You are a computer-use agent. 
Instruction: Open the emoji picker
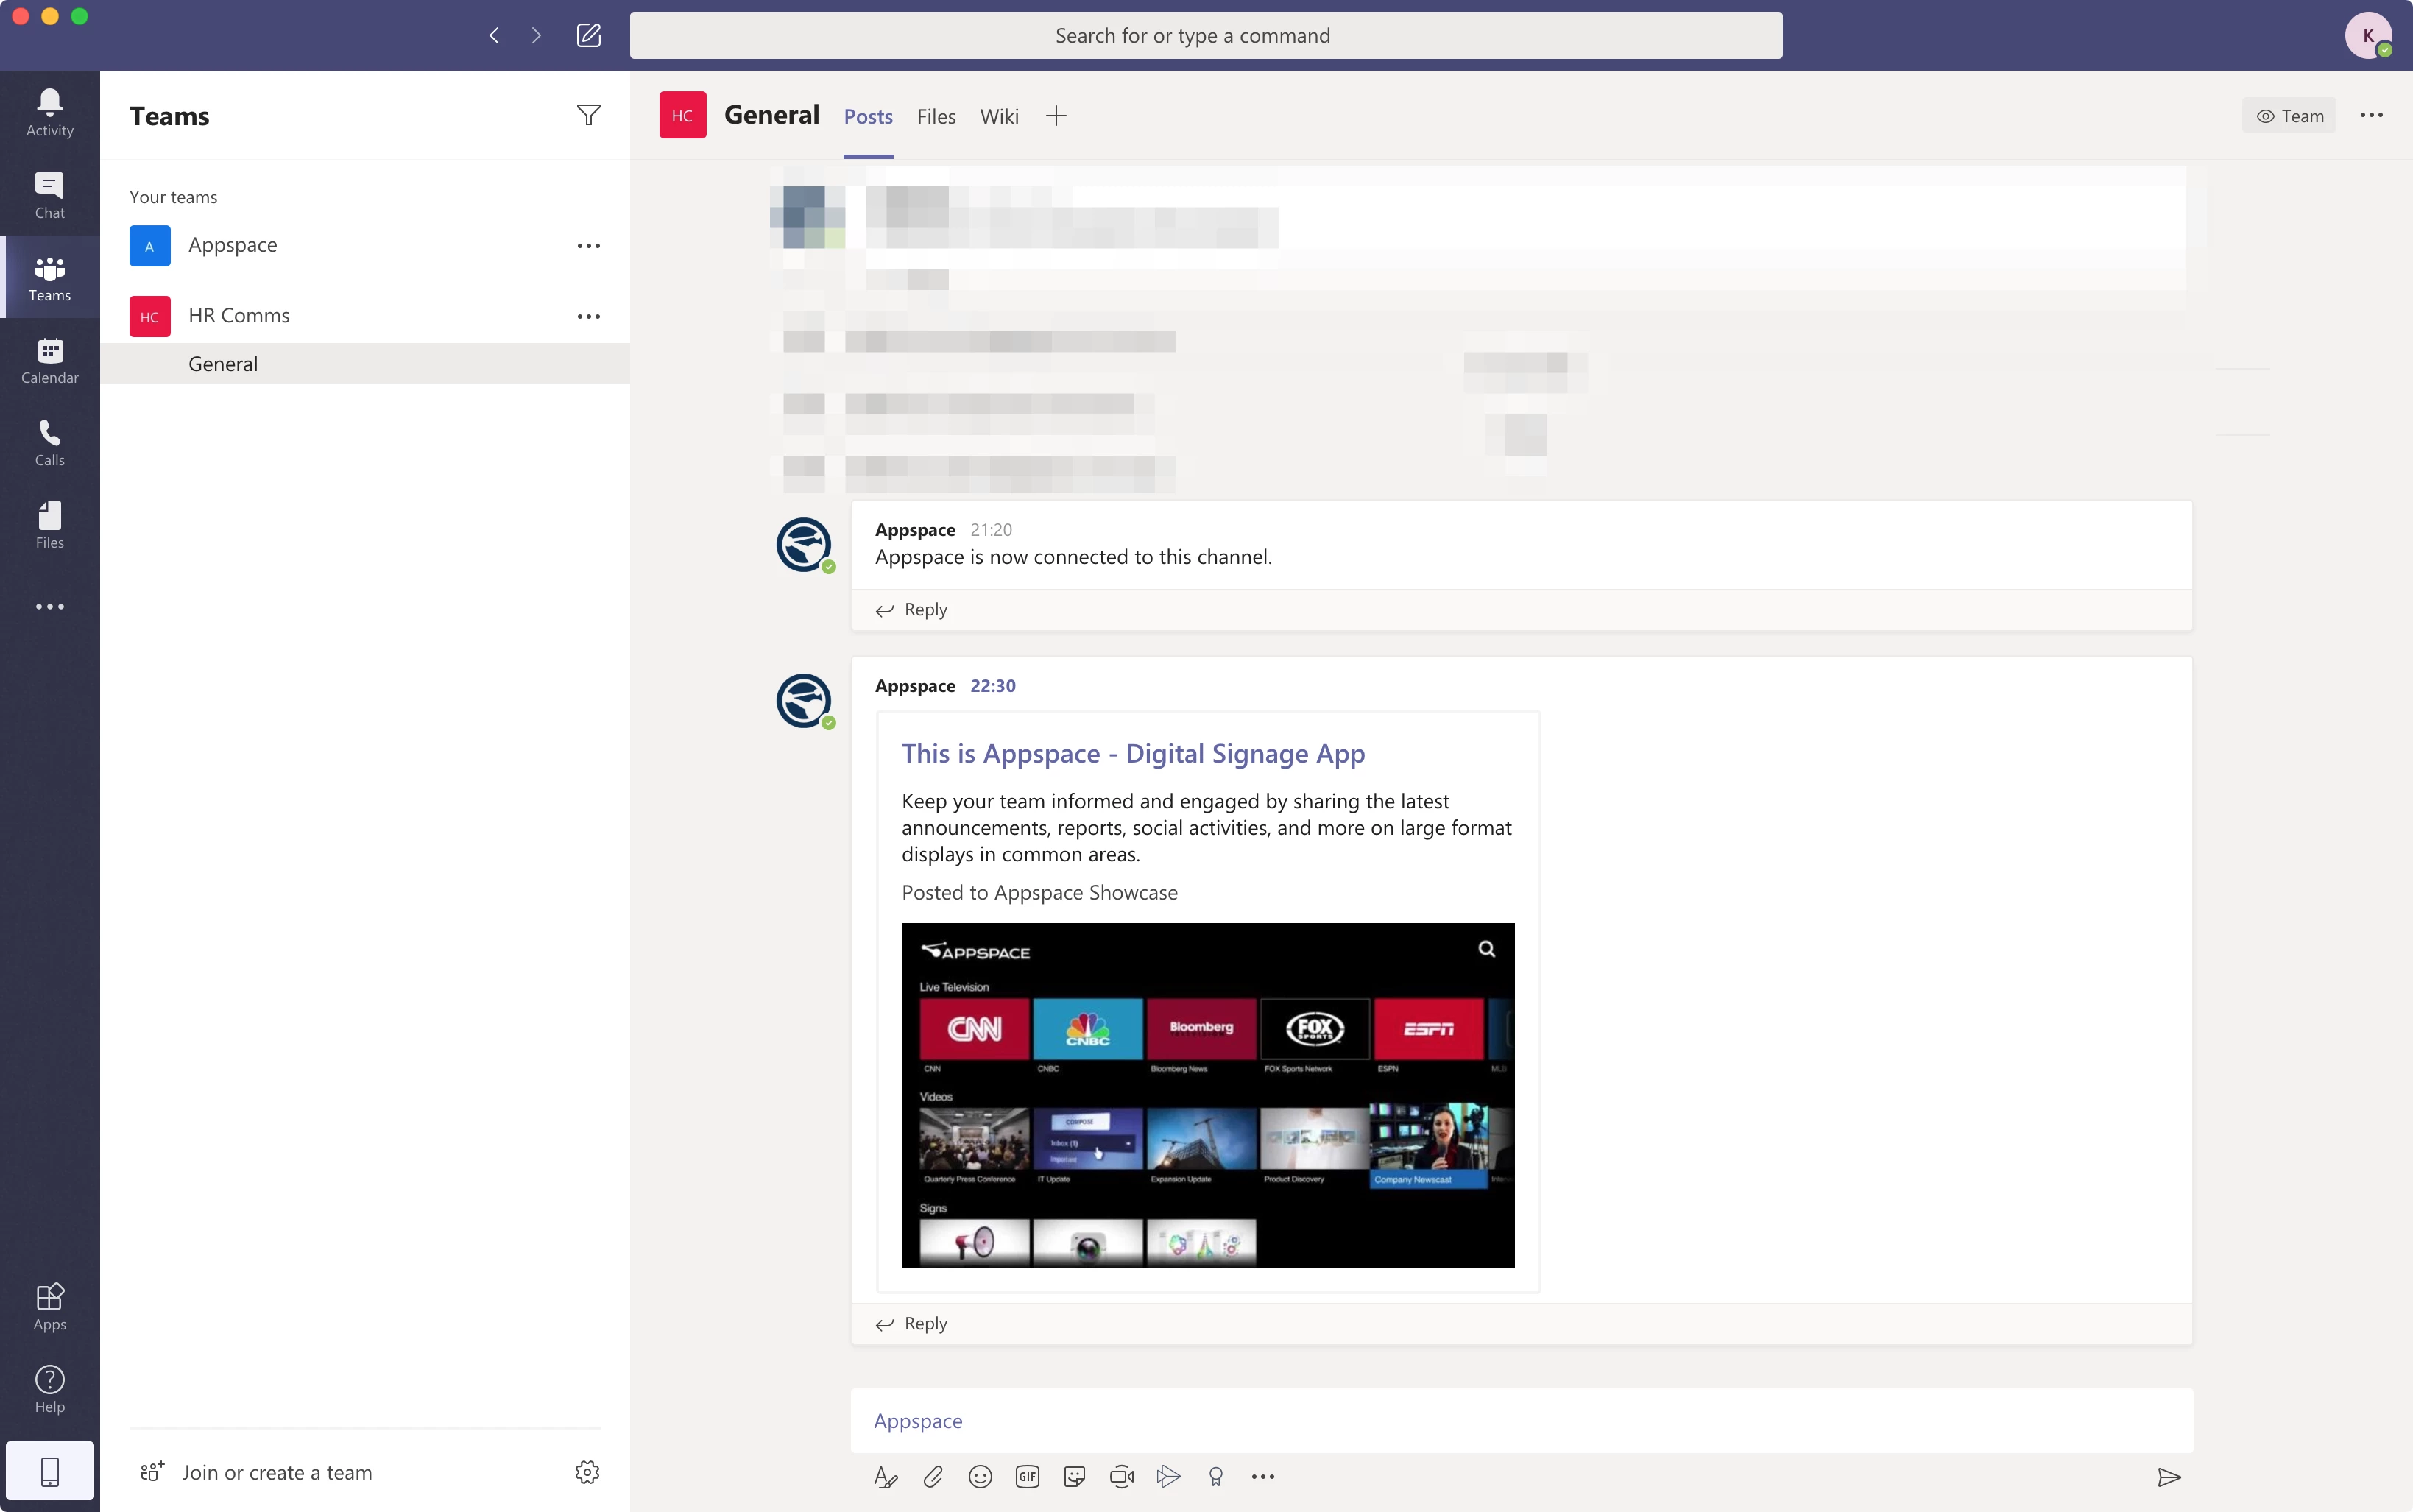click(x=980, y=1476)
